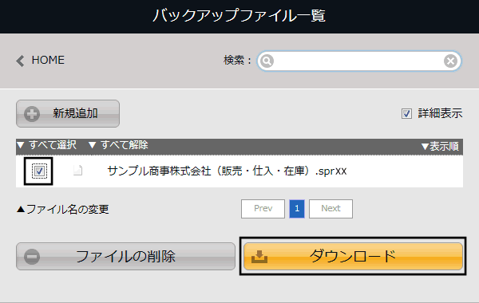Expand the ファイル名の変更 section
The height and width of the screenshot is (303, 479).
point(63,210)
